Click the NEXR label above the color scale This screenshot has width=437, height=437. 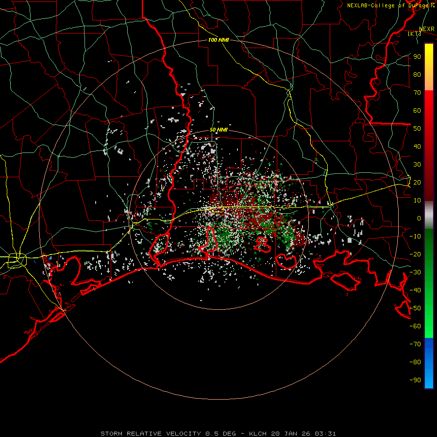pos(427,29)
